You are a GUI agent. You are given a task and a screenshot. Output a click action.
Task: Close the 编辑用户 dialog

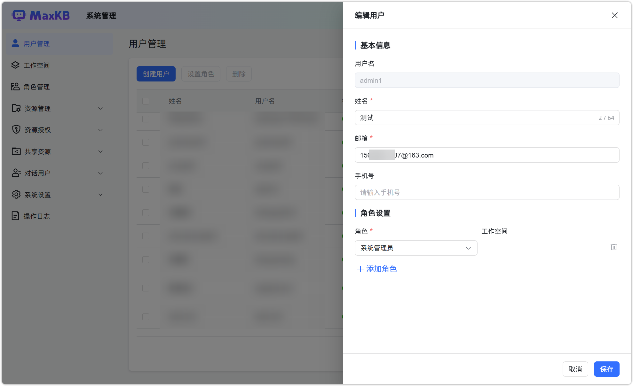[614, 15]
